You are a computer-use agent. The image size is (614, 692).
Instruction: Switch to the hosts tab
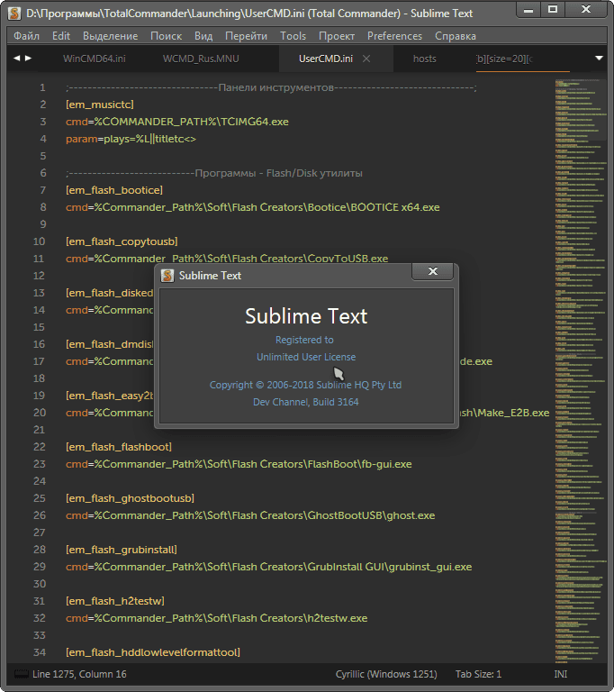point(424,59)
